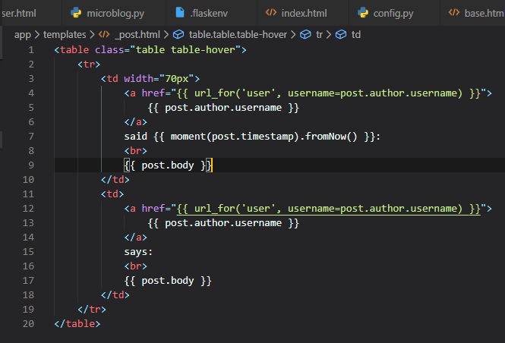
Task: Click the Python icon on microblog.py tab
Action: [76, 13]
